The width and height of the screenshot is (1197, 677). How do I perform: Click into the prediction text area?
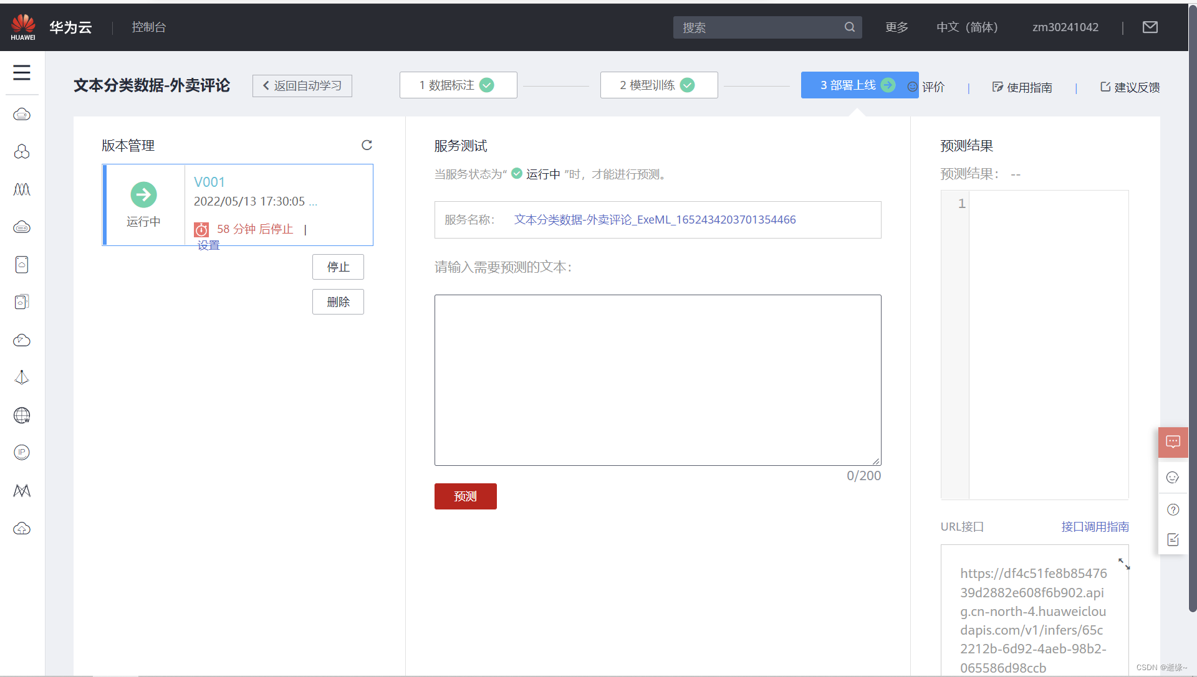click(x=658, y=380)
